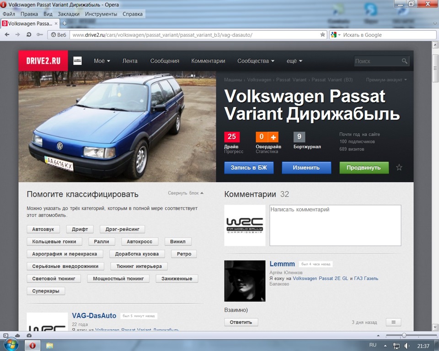Image resolution: width=439 pixels, height=351 pixels.
Task: Toggle the Винил category tag
Action: [178, 242]
